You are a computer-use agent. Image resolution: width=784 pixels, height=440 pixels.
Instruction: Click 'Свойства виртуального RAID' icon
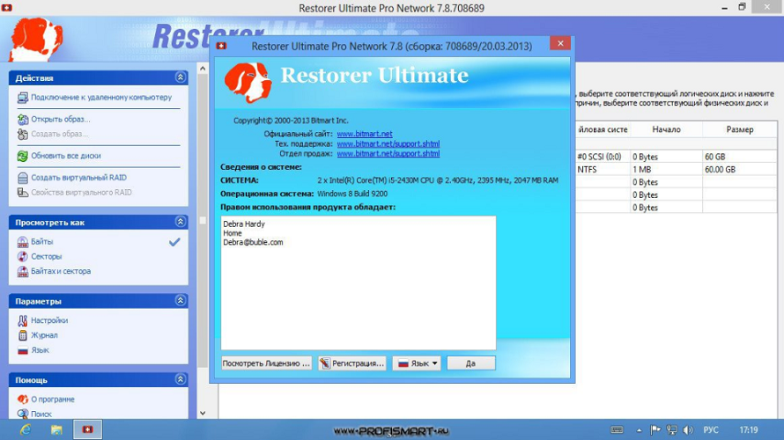click(23, 193)
